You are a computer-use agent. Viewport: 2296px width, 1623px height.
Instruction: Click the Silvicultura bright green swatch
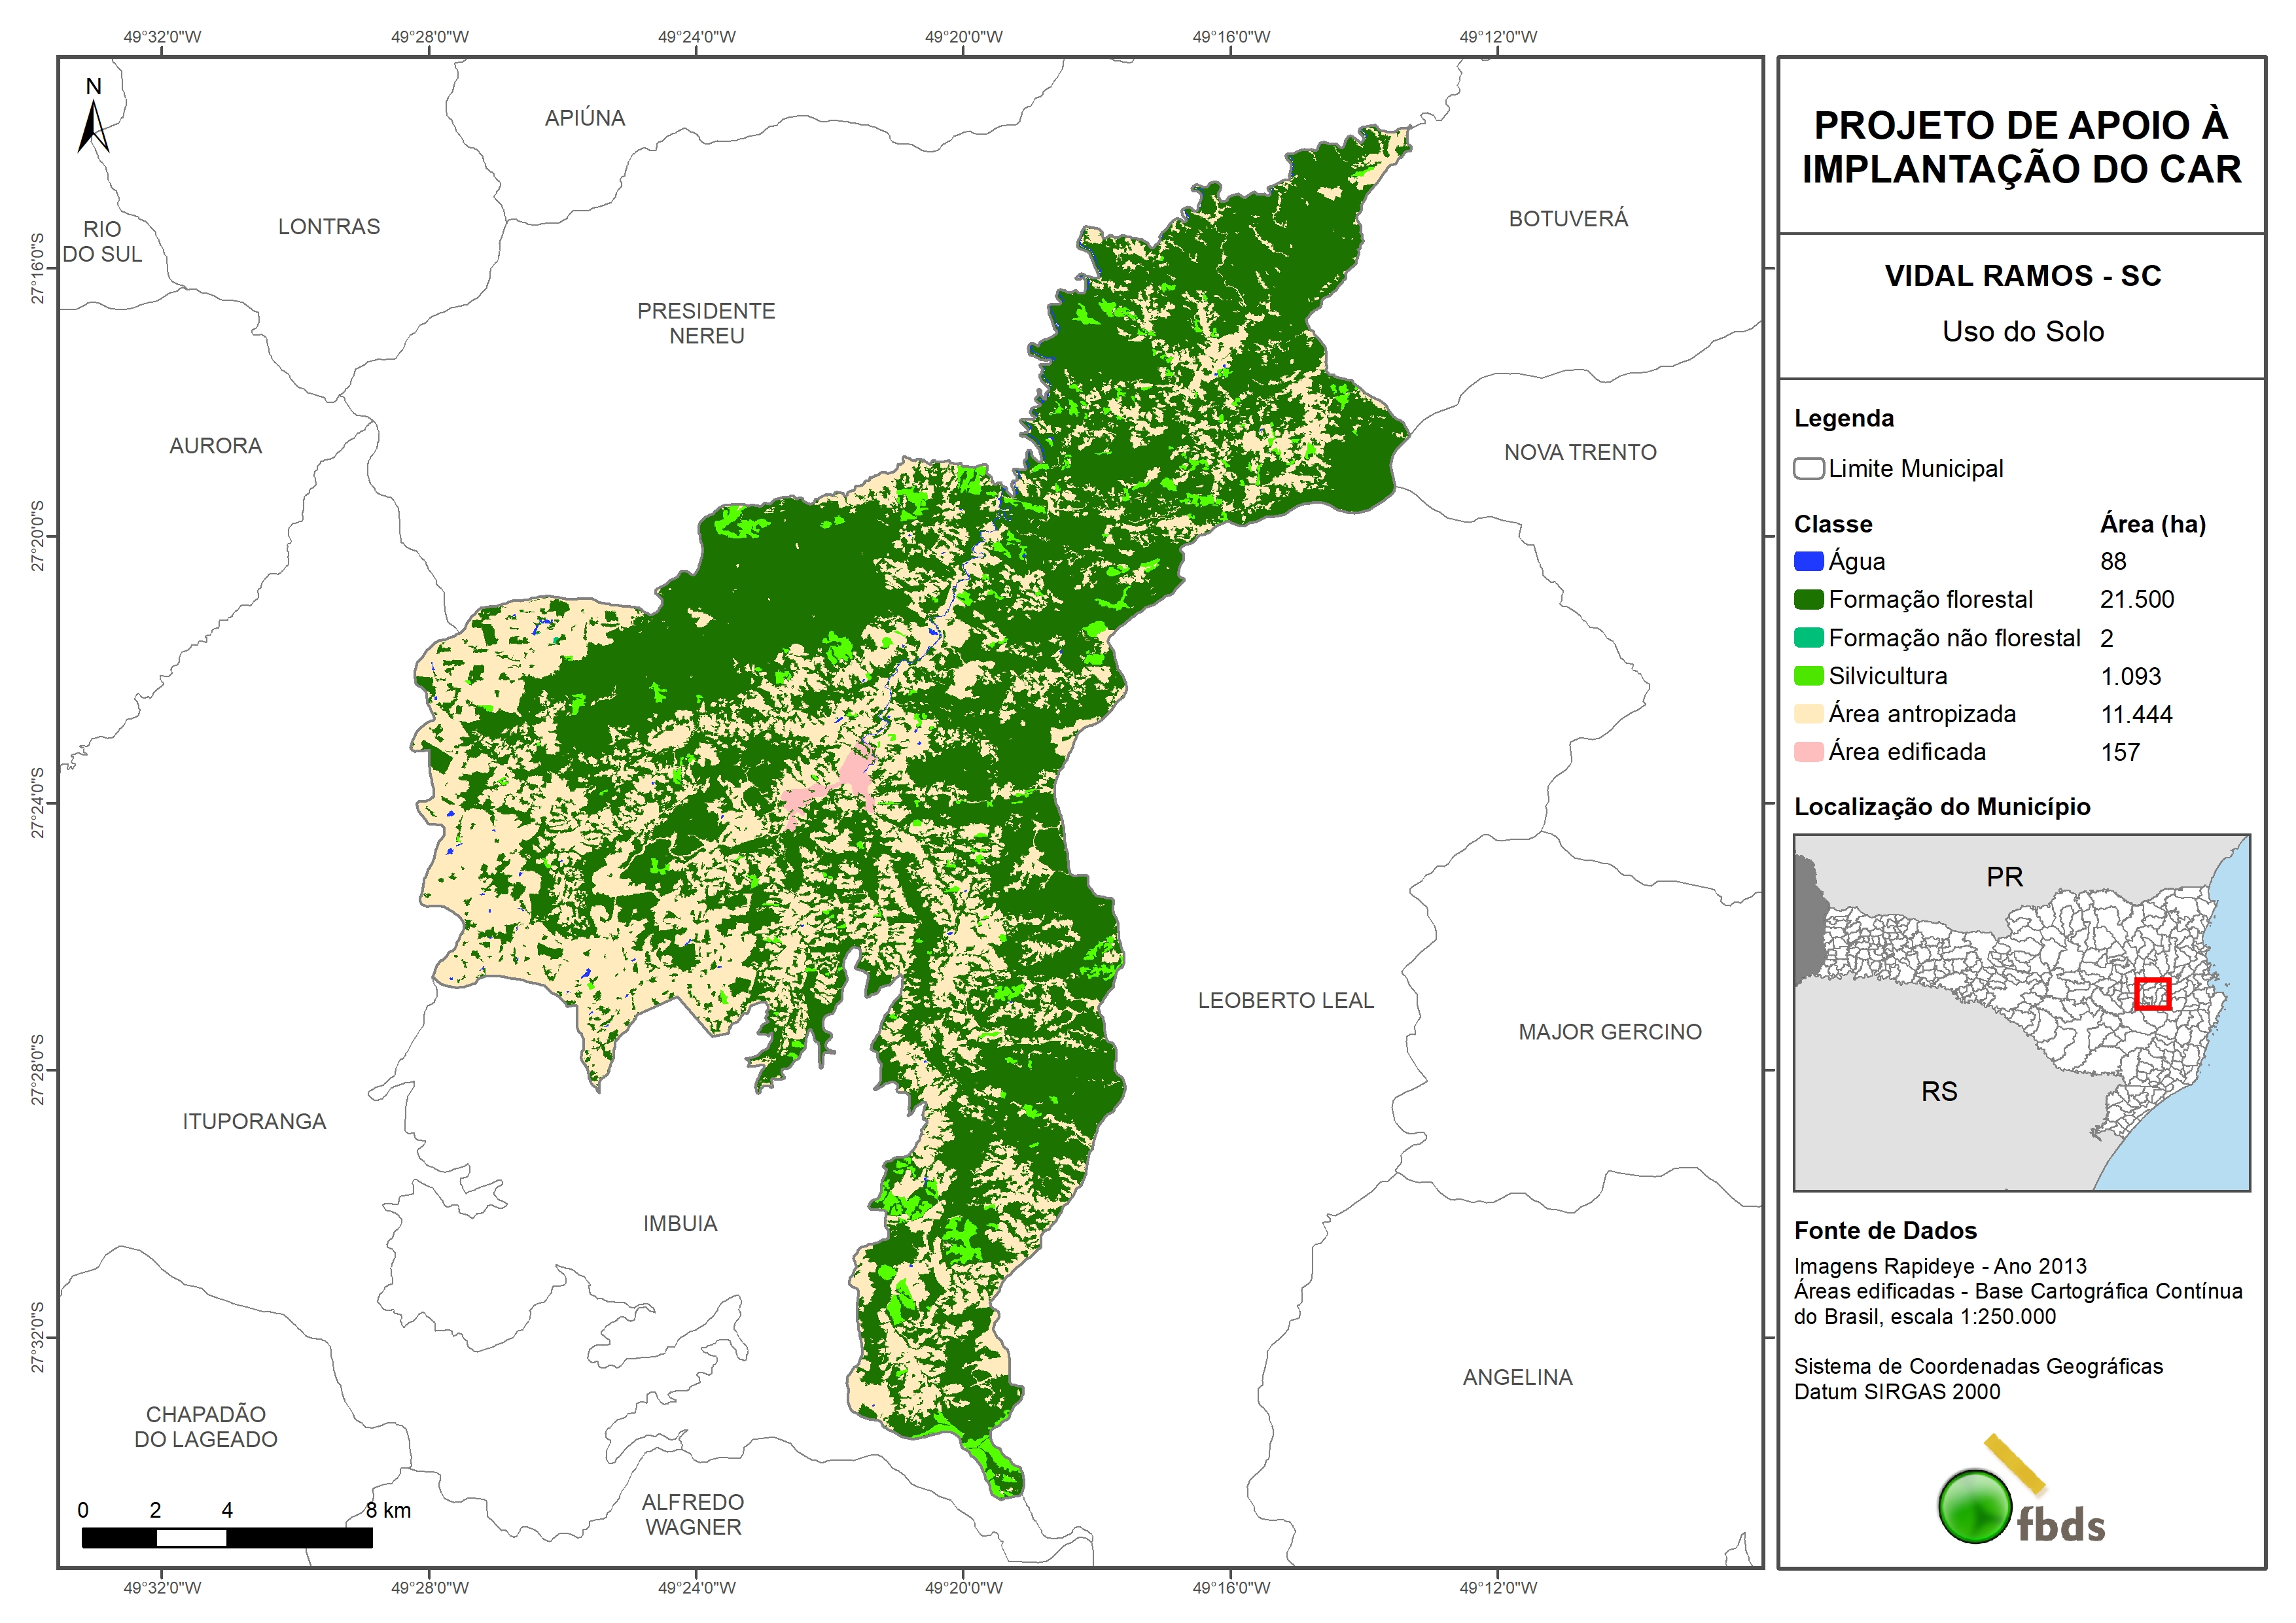(1808, 676)
